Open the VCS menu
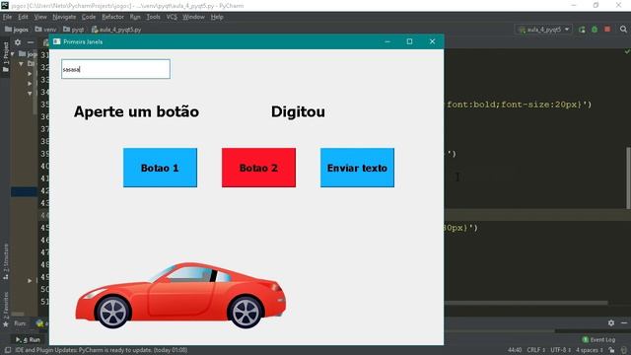This screenshot has width=631, height=355. [x=172, y=17]
